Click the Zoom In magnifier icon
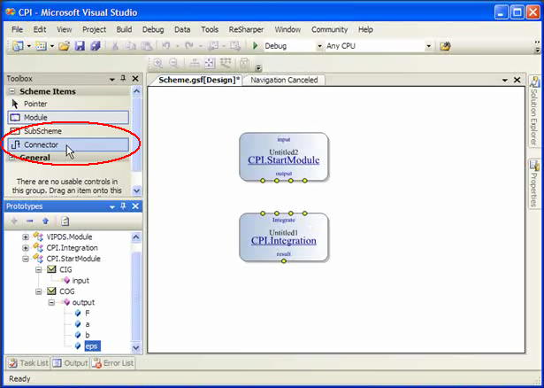The image size is (544, 388). point(157,63)
